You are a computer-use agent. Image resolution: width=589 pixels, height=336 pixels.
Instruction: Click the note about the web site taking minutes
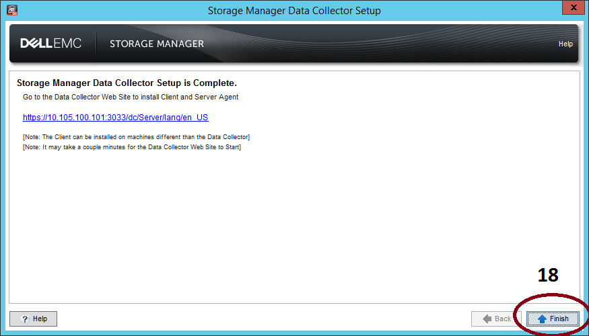(x=132, y=147)
